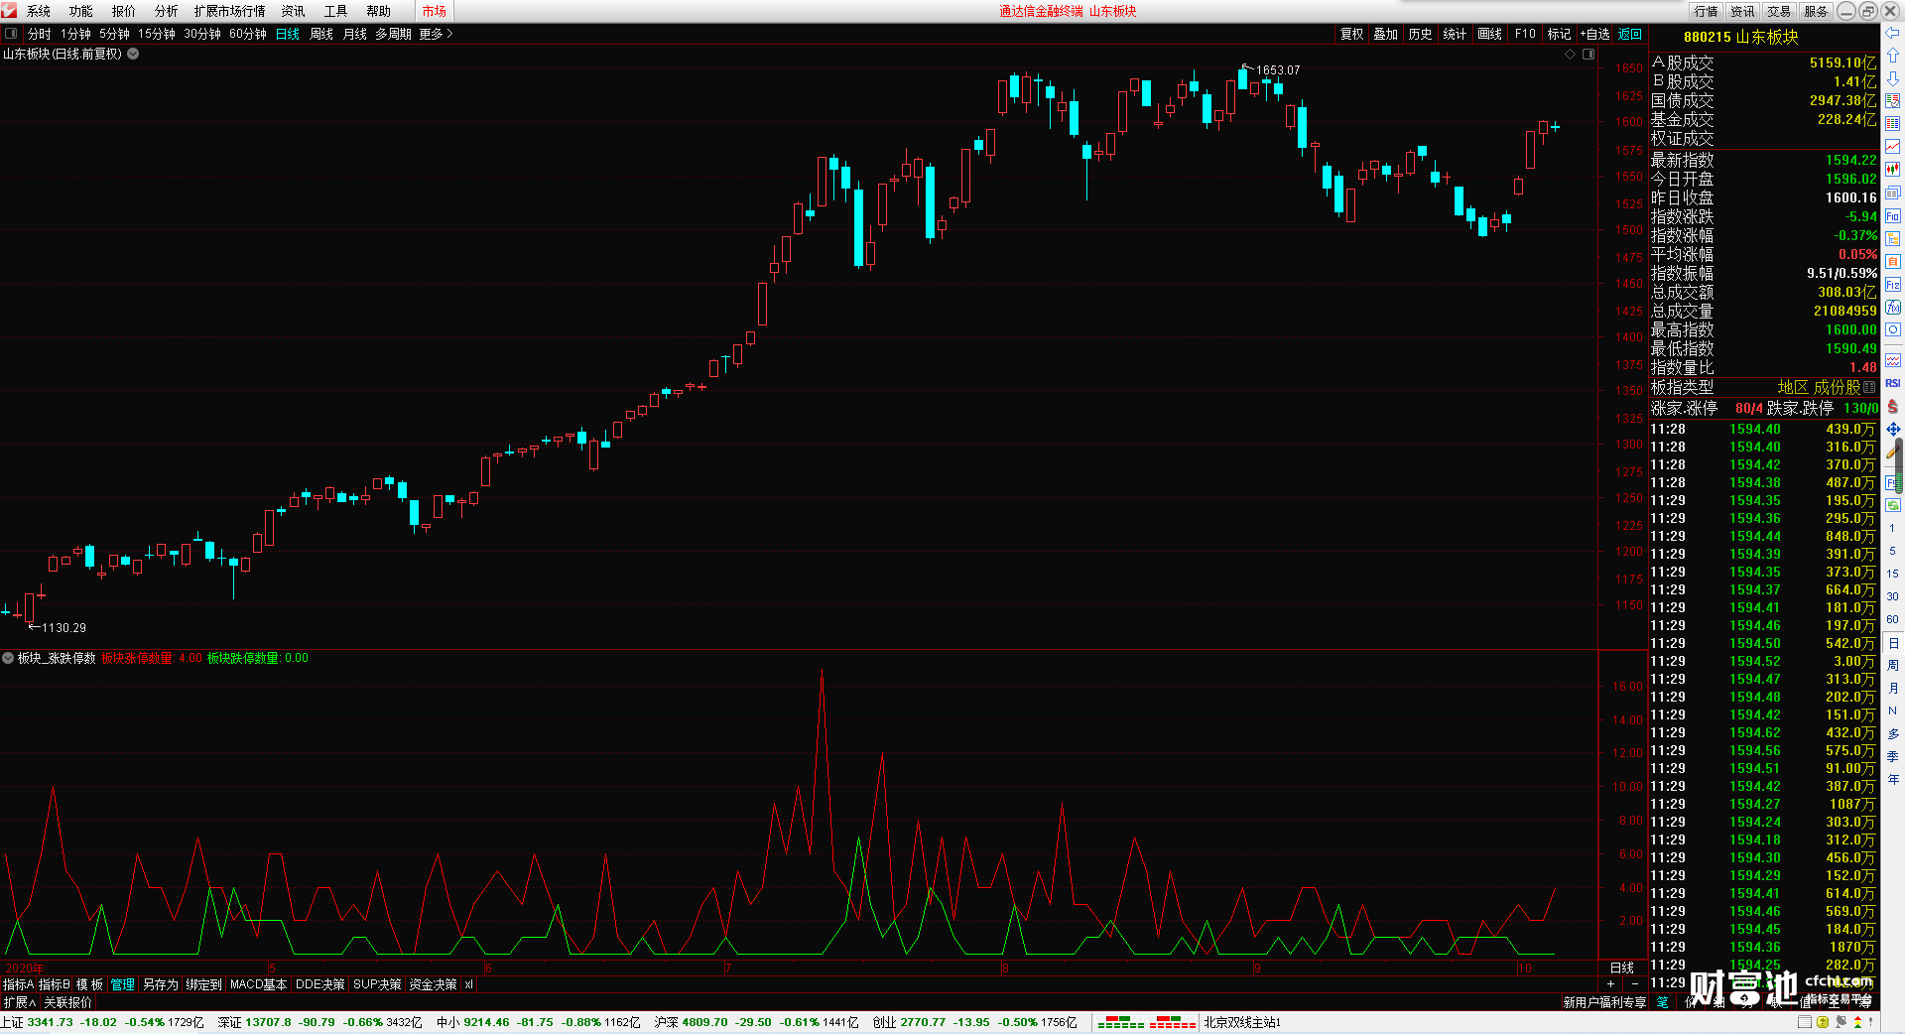Click the four-way move arrows icon
Image resolution: width=1905 pixels, height=1034 pixels.
(x=1892, y=429)
